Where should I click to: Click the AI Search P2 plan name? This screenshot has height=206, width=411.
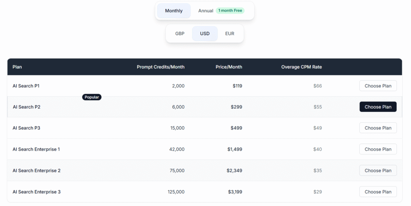pos(26,107)
